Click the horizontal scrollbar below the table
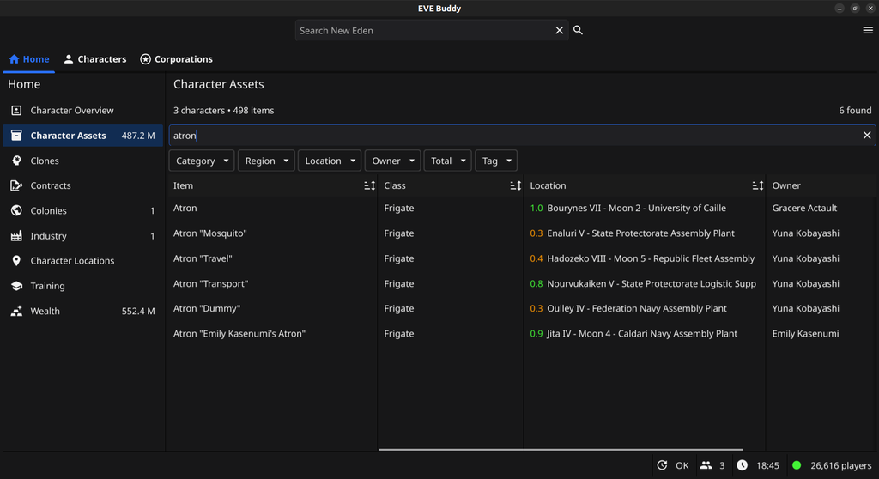This screenshot has height=479, width=879. [561, 449]
